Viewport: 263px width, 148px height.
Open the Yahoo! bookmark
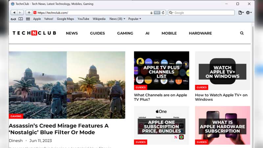[49, 19]
